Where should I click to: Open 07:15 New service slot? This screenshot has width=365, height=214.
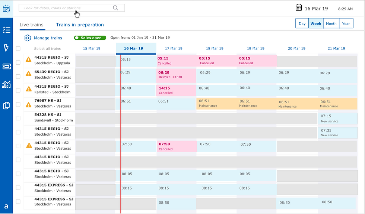[337, 119]
